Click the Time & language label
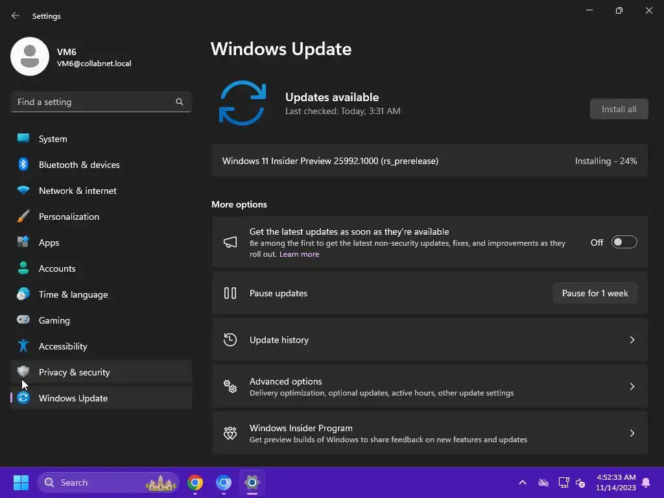The image size is (664, 498). tap(73, 295)
